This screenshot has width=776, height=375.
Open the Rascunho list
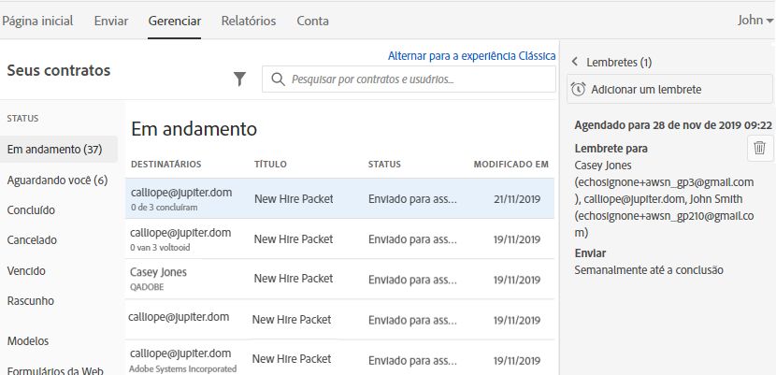tap(31, 301)
